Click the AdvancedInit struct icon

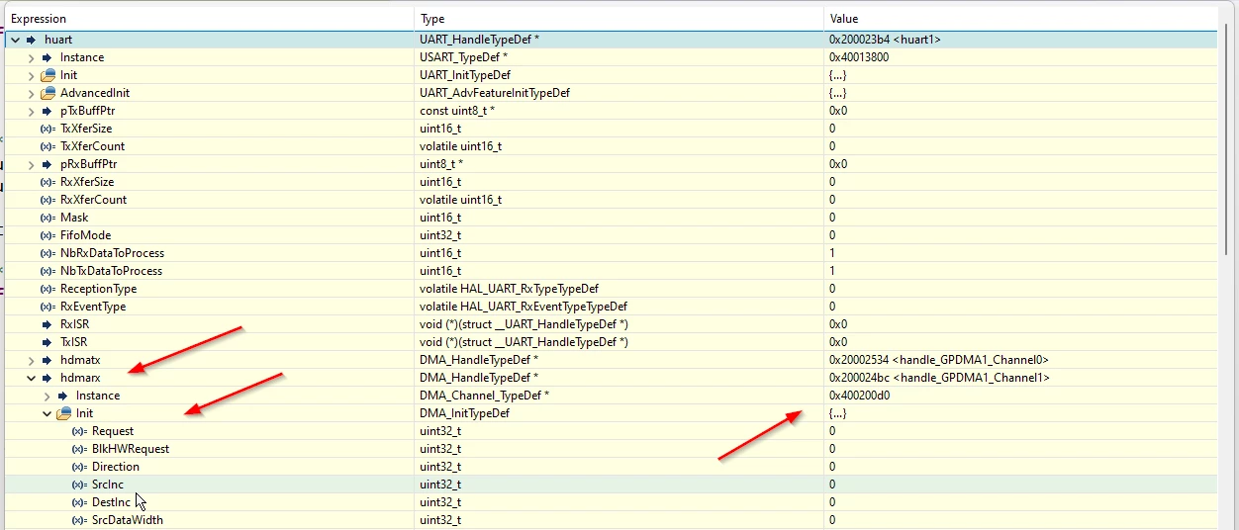(48, 93)
